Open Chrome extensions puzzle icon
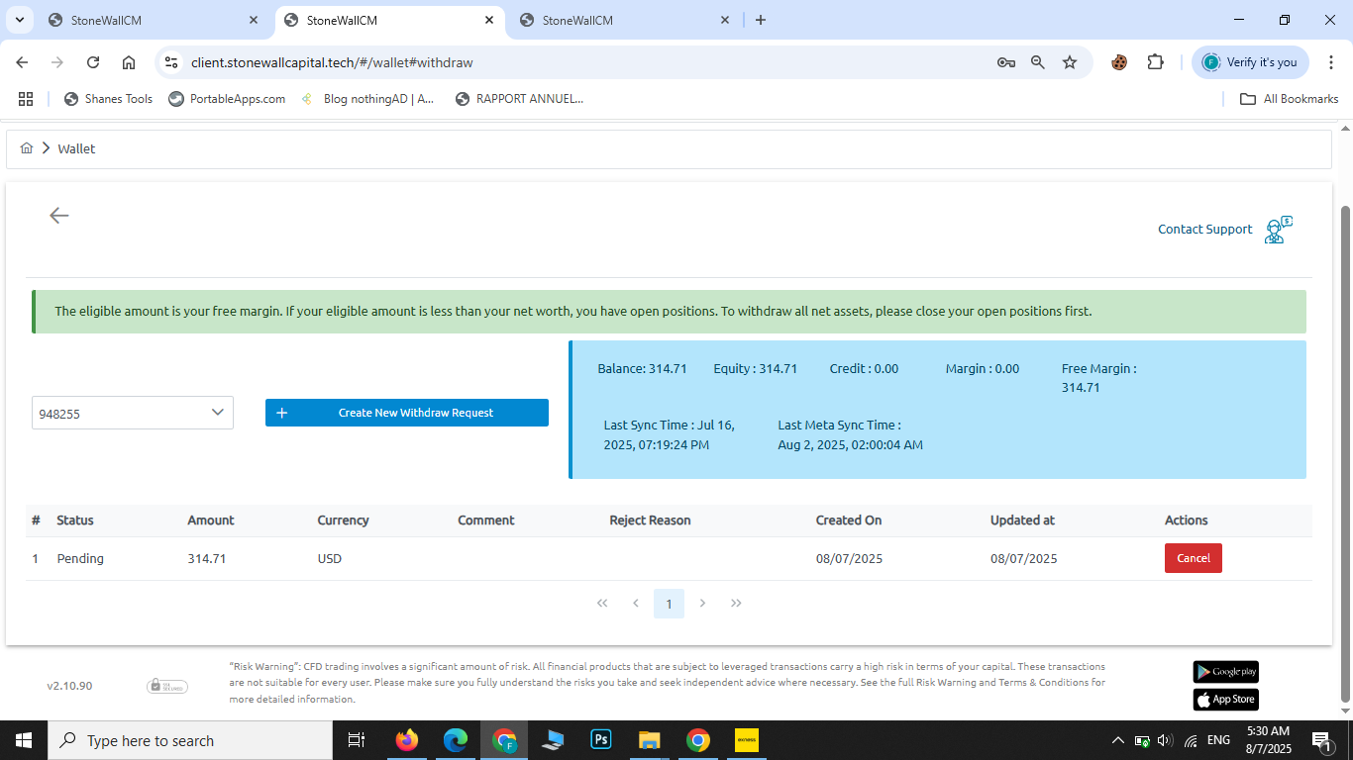The height and width of the screenshot is (760, 1353). pos(1155,62)
